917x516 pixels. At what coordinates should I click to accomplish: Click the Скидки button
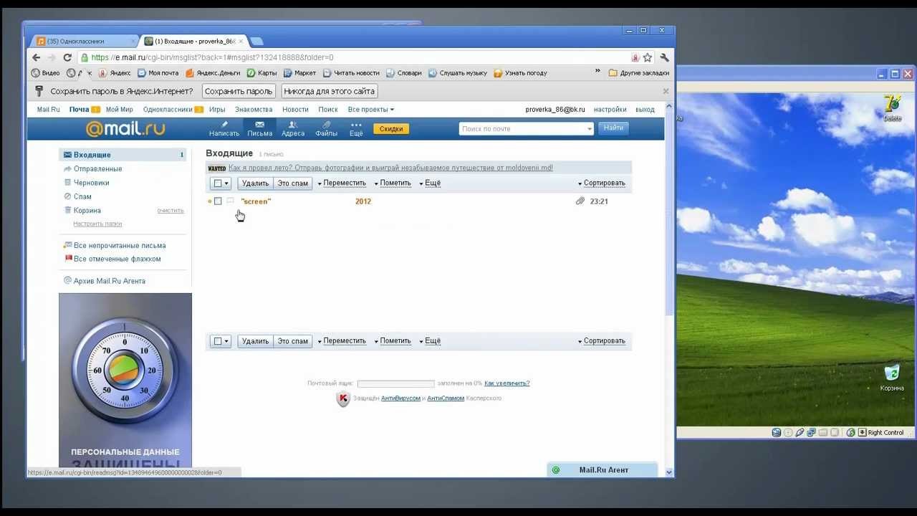pos(391,129)
